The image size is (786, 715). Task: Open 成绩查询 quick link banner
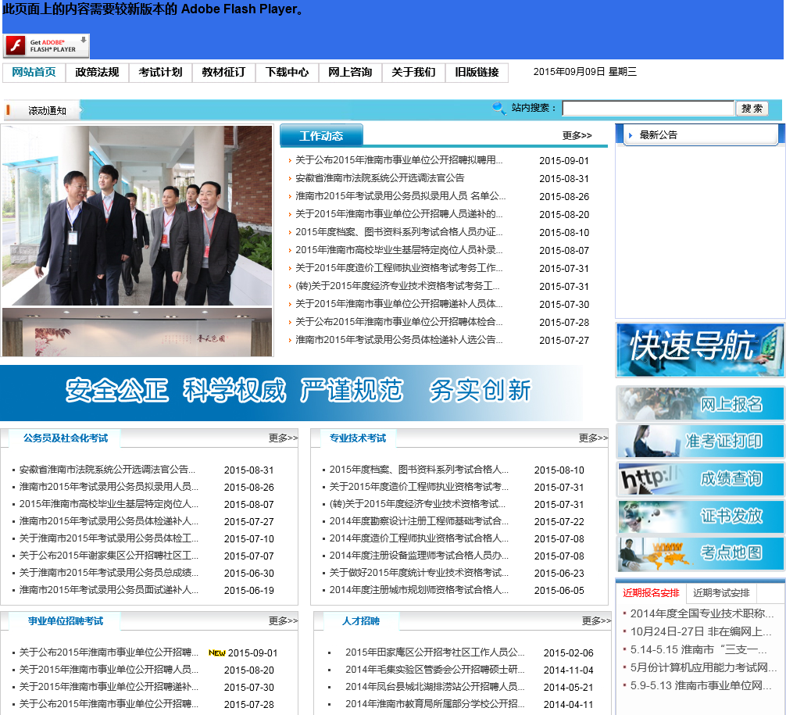[x=699, y=479]
